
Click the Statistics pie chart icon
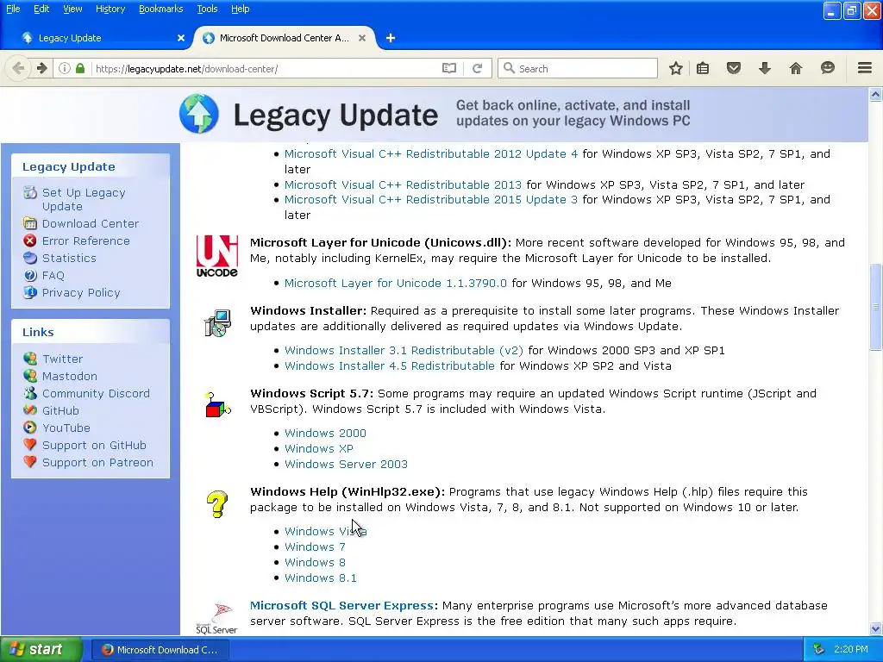point(30,258)
